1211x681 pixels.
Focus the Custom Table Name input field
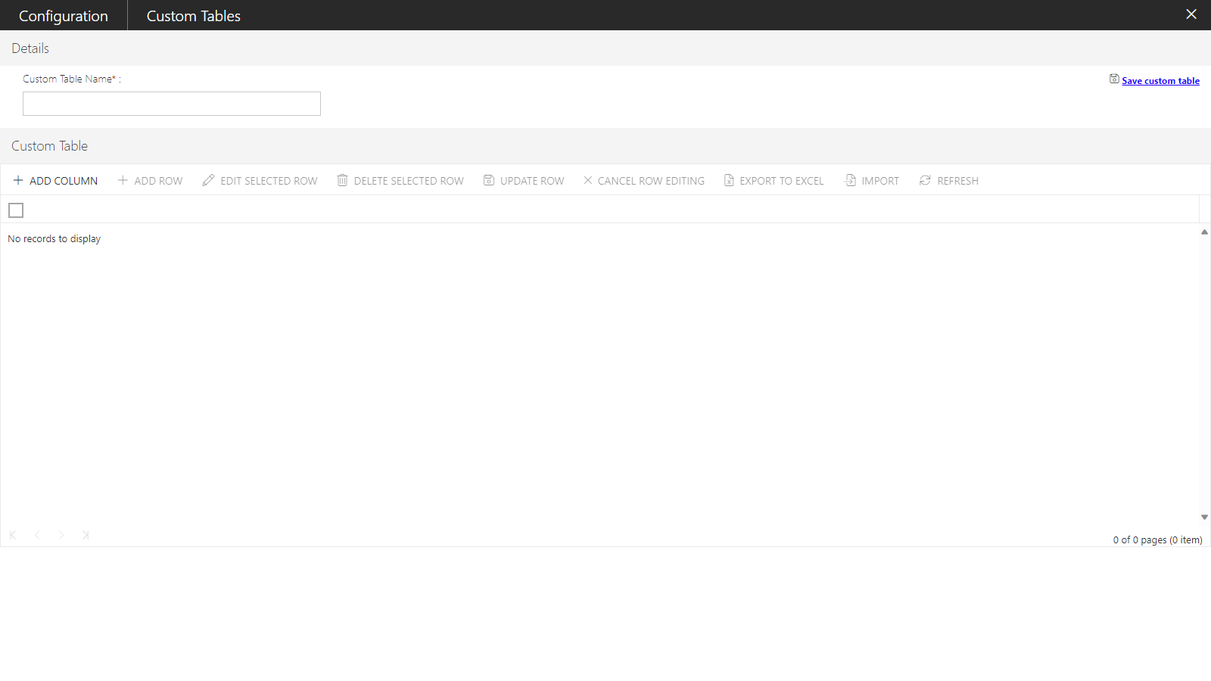[172, 104]
